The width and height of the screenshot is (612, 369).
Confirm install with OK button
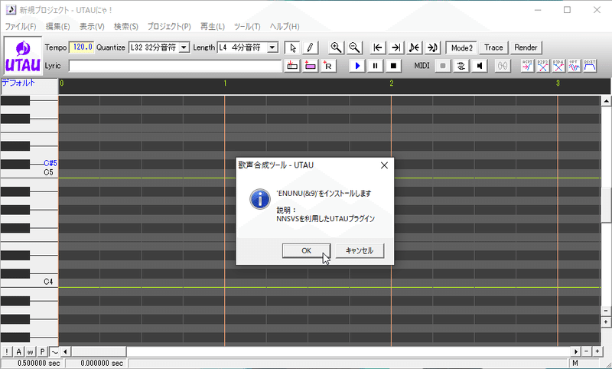click(x=307, y=250)
